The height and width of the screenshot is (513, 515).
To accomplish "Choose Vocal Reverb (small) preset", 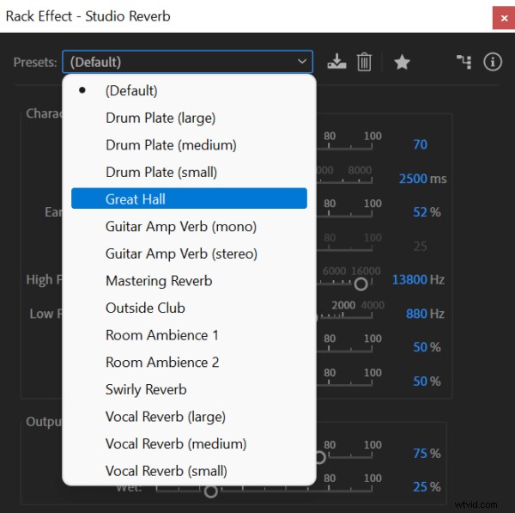I will click(x=189, y=471).
